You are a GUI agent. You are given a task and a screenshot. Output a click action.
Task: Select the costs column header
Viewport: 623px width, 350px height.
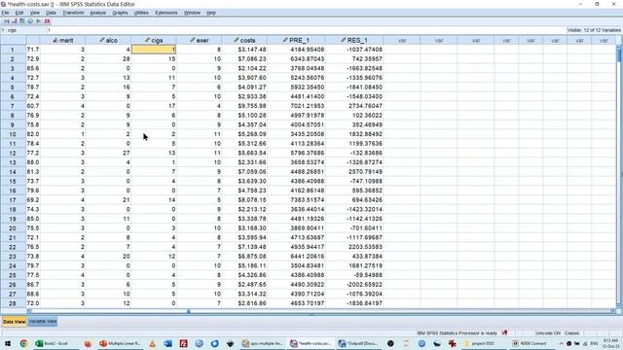click(x=244, y=40)
